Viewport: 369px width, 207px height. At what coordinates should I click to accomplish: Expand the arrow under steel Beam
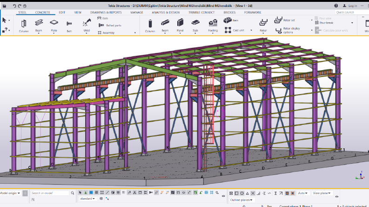pyautogui.click(x=39, y=33)
